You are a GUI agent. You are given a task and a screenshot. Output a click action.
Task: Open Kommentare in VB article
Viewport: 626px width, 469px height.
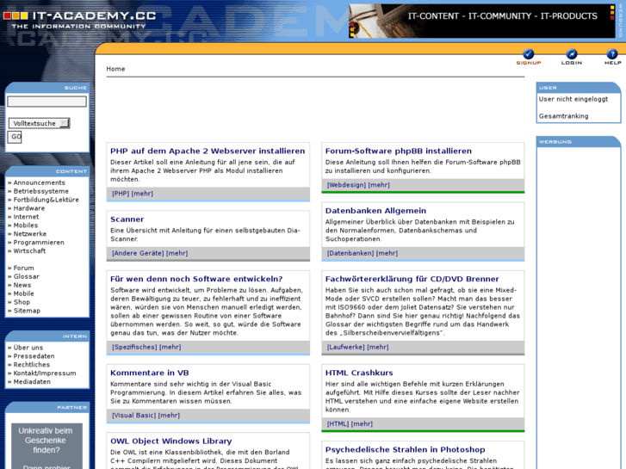click(149, 373)
